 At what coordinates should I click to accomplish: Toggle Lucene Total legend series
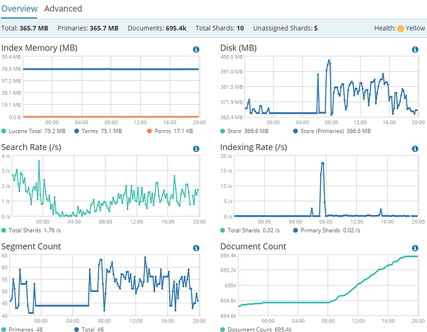pyautogui.click(x=33, y=131)
